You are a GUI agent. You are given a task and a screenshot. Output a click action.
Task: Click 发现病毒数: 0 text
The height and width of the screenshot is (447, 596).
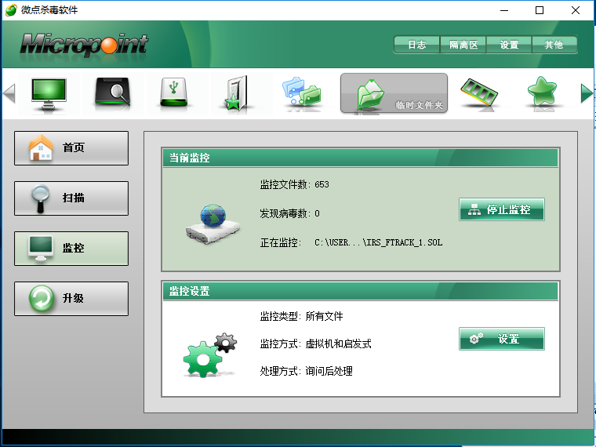click(289, 213)
